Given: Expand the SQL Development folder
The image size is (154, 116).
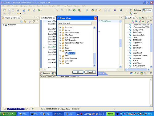Looking at the screenshot, I should point(60,38).
